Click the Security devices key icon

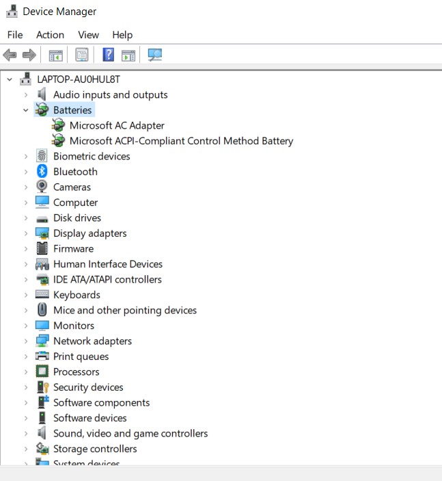click(42, 387)
